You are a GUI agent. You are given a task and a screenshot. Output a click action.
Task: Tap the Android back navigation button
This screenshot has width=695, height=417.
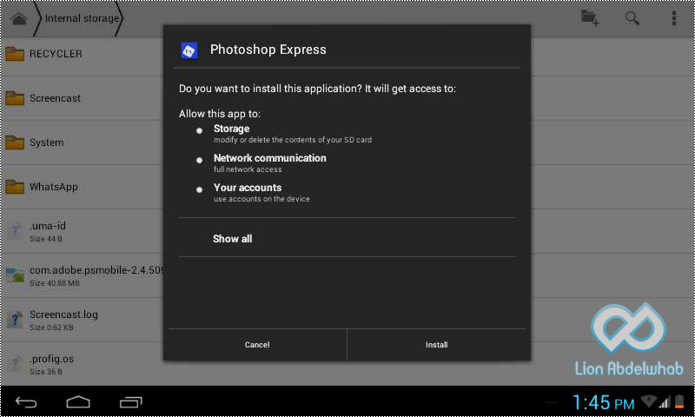tap(26, 402)
